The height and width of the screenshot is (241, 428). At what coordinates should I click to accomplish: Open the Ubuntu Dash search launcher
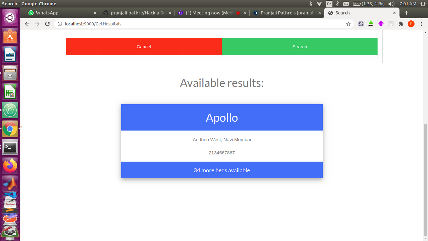(x=10, y=18)
